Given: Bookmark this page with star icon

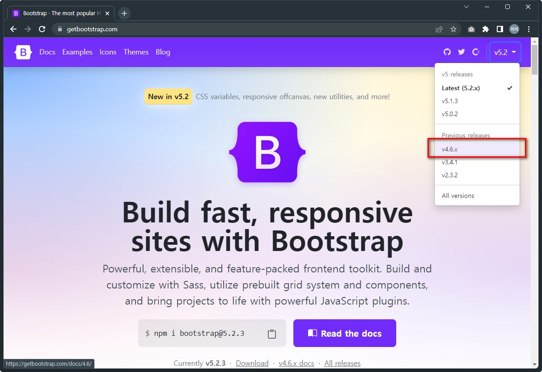Looking at the screenshot, I should [x=453, y=29].
